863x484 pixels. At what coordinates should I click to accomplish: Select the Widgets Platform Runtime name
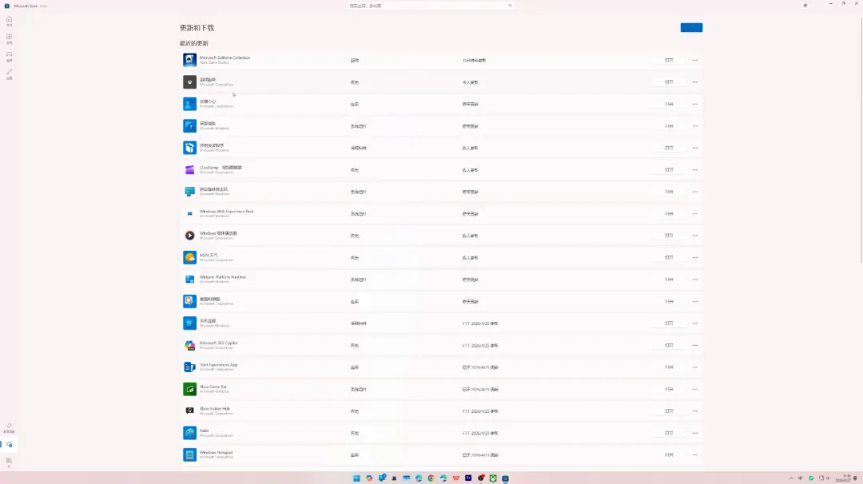pyautogui.click(x=222, y=277)
